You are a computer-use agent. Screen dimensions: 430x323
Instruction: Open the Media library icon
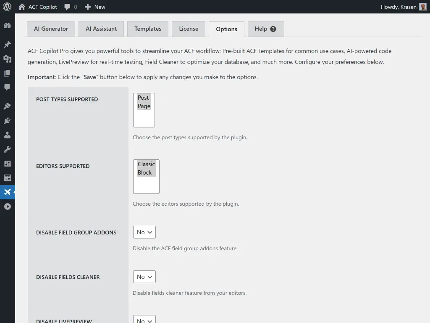point(8,59)
